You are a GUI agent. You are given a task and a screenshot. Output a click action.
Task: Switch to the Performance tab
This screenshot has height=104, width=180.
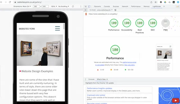pos(136,6)
